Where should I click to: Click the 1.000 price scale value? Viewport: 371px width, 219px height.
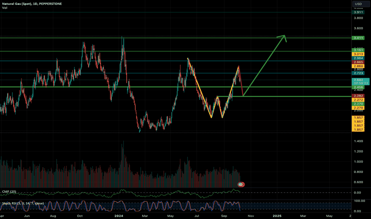tap(358, 162)
